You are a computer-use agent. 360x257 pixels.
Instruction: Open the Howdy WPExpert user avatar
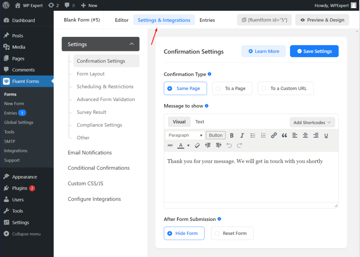[x=354, y=5]
